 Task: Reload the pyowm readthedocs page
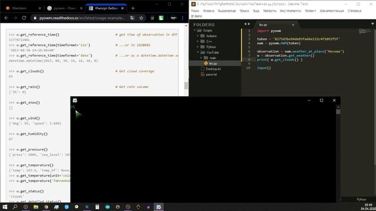(24, 18)
